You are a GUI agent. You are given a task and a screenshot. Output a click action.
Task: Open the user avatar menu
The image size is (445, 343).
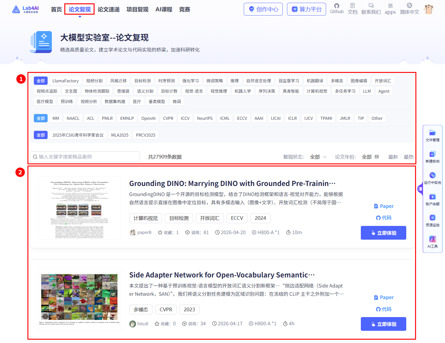[429, 9]
